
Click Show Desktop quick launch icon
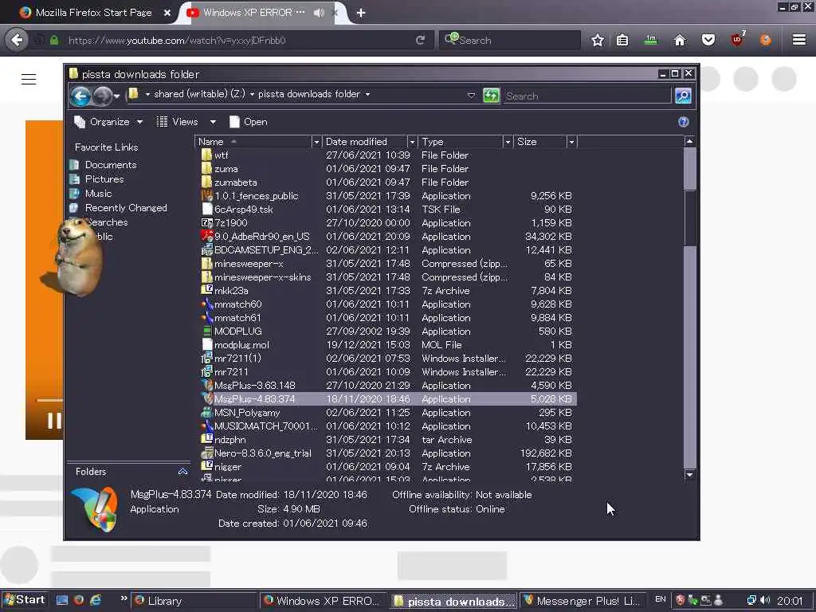coord(62,600)
